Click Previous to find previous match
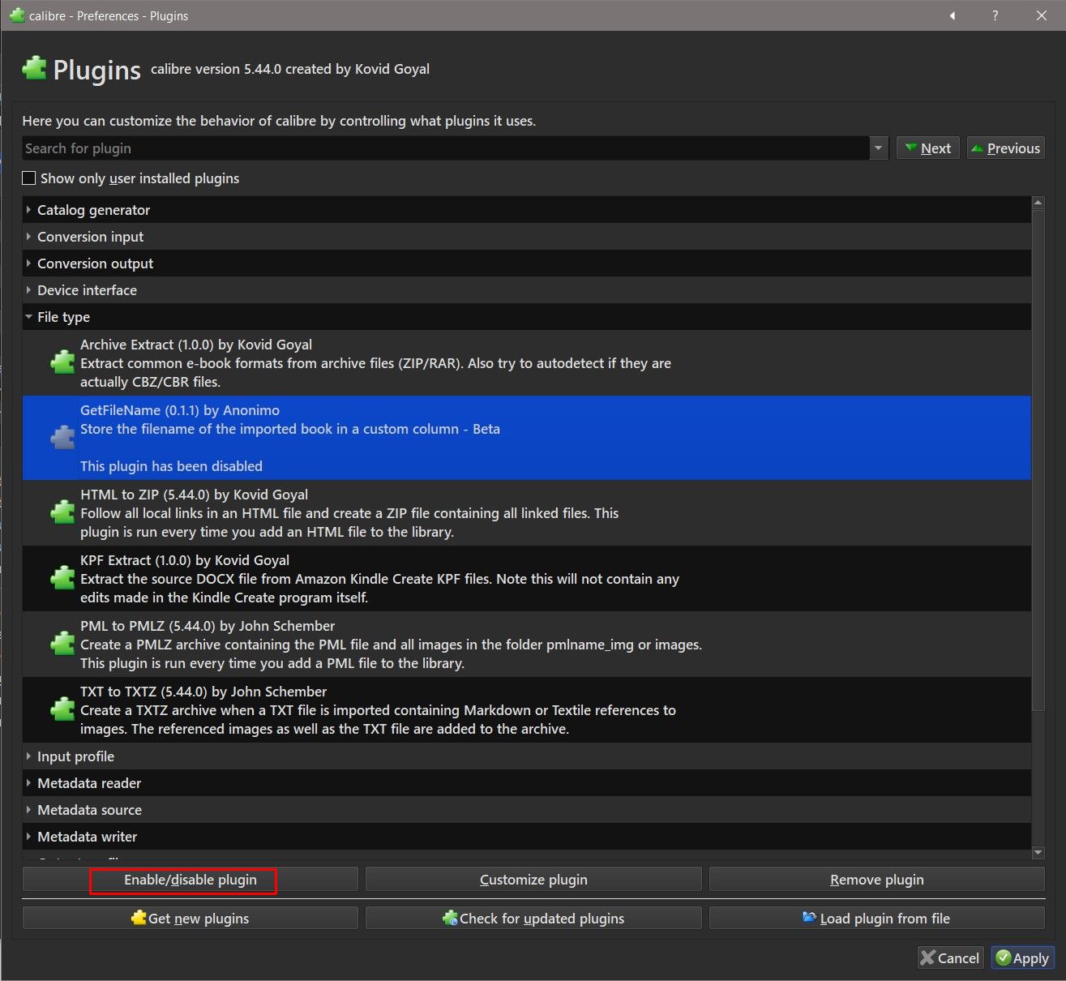The height and width of the screenshot is (981, 1066). pyautogui.click(x=1005, y=148)
